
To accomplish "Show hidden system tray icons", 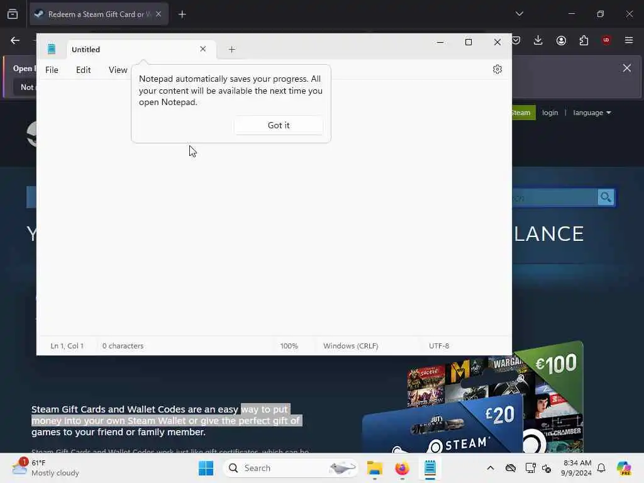I will (x=491, y=468).
